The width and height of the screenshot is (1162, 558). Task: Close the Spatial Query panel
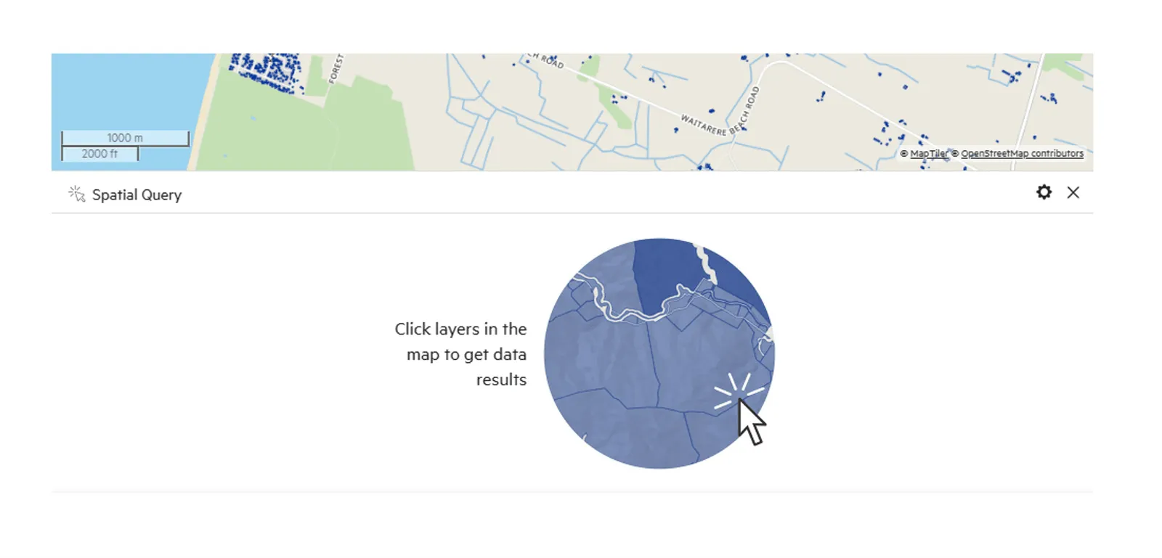point(1073,192)
